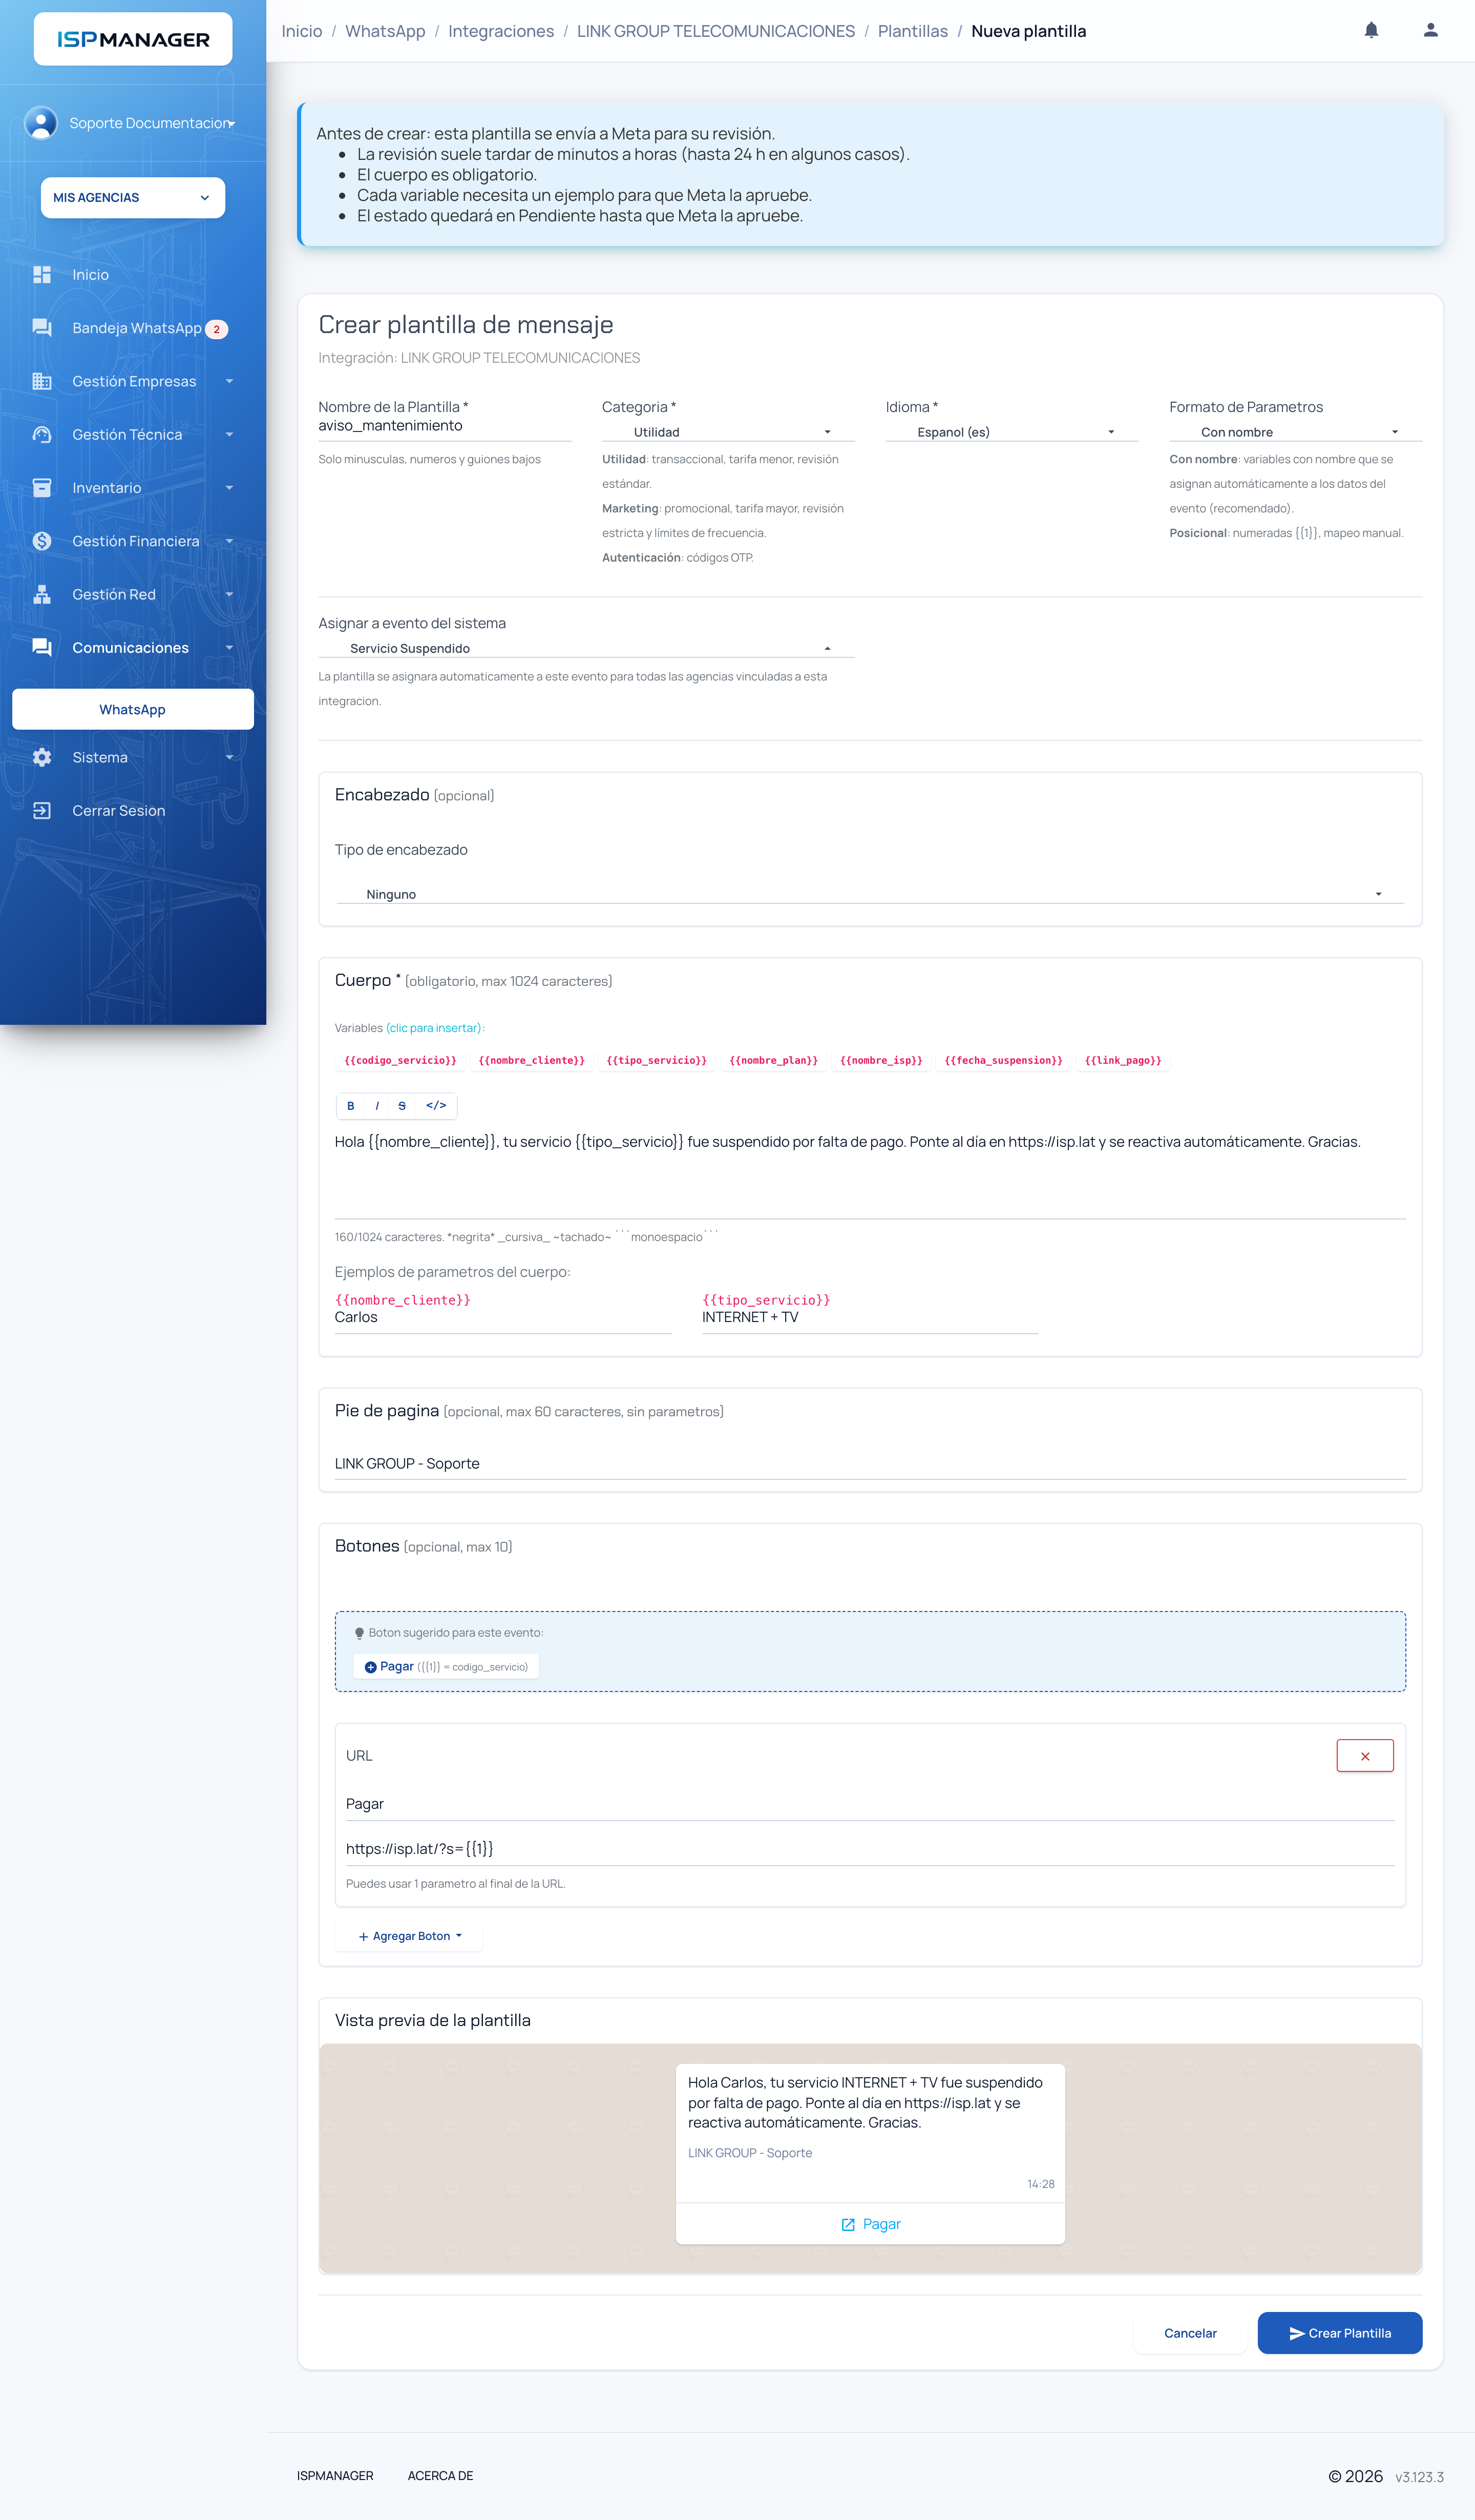Click the Comunicaciones chat icon
The width and height of the screenshot is (1475, 2520).
pos(42,647)
